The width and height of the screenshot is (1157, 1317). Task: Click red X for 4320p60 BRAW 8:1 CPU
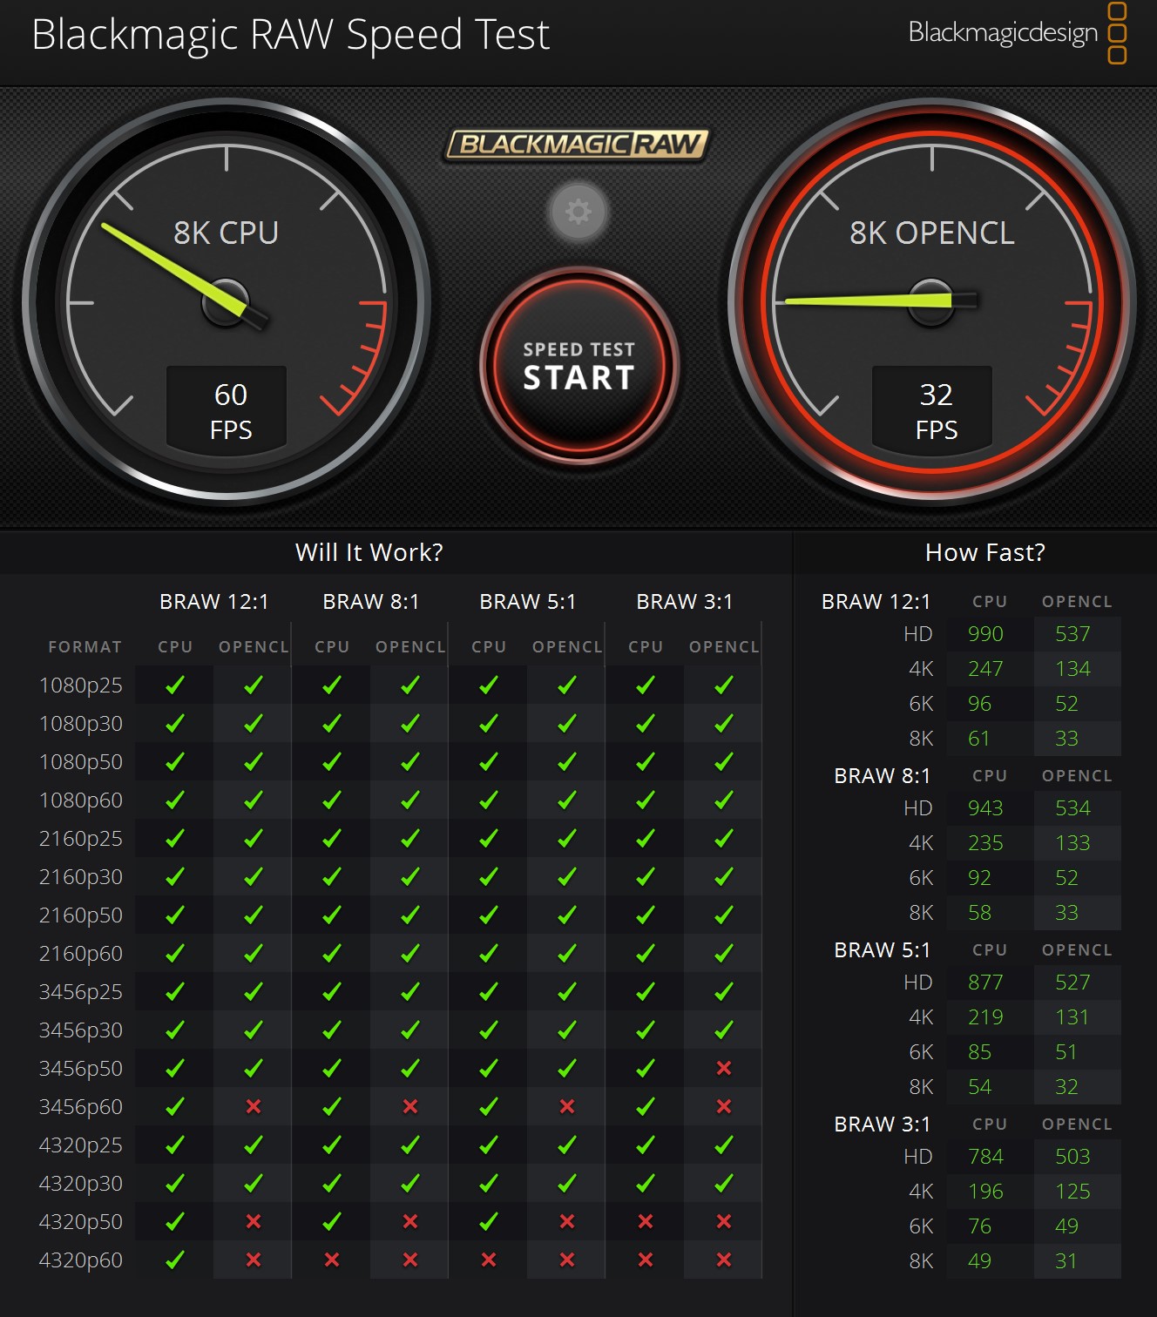(x=332, y=1260)
